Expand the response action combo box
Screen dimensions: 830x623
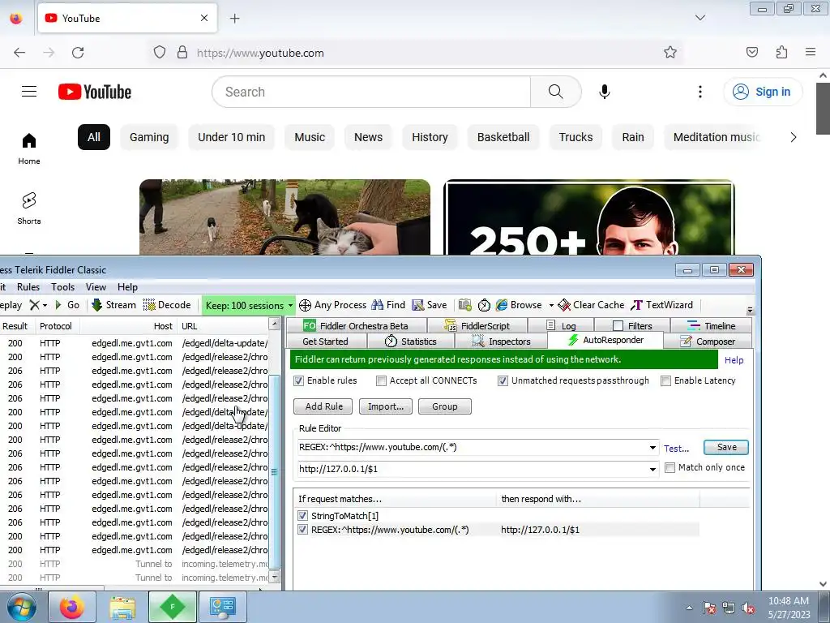tap(652, 470)
